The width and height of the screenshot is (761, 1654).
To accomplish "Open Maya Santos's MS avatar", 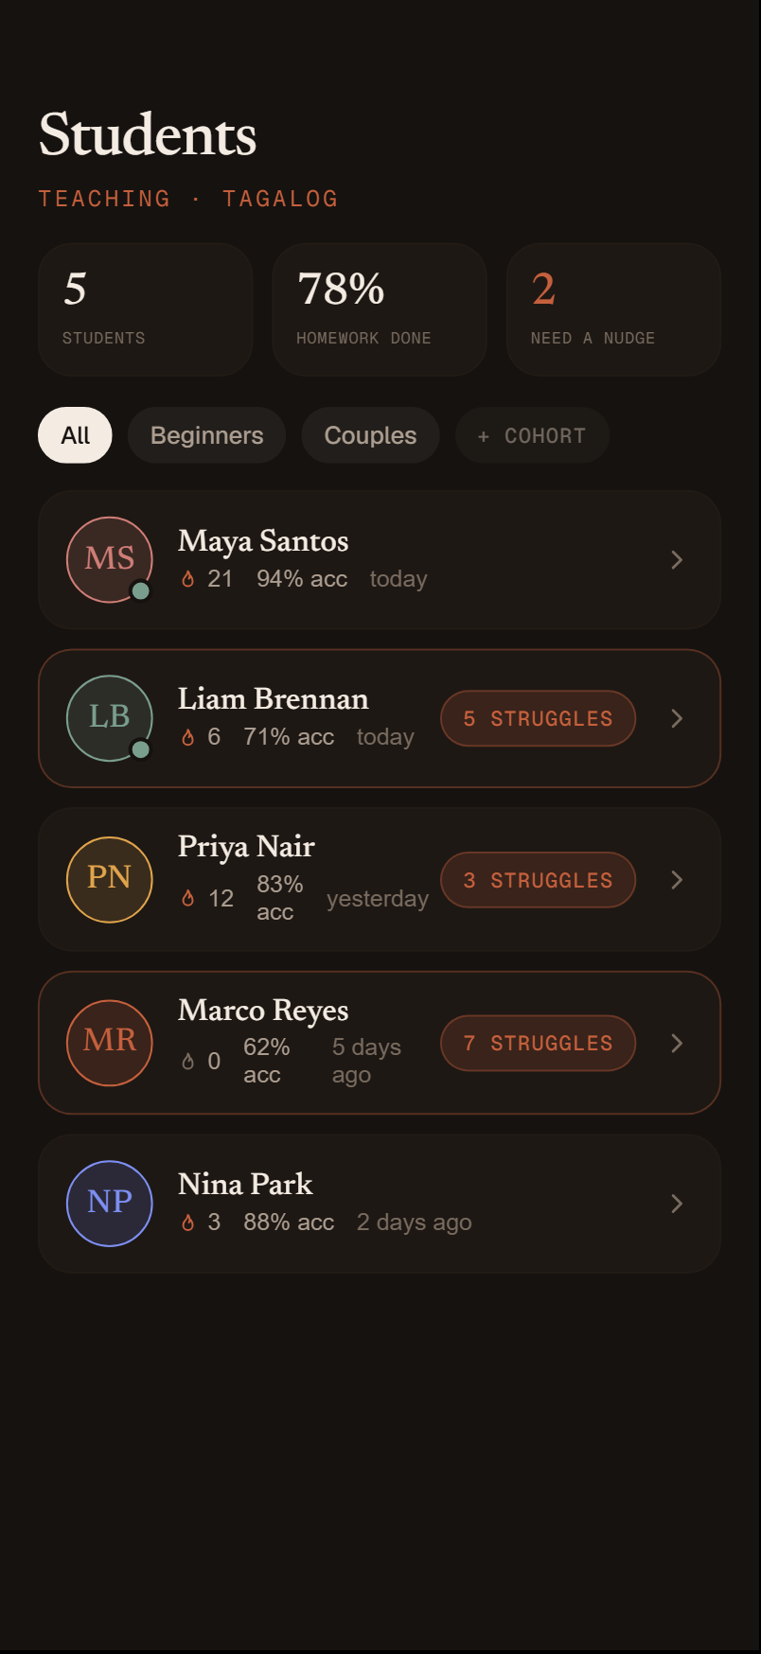I will pos(110,559).
